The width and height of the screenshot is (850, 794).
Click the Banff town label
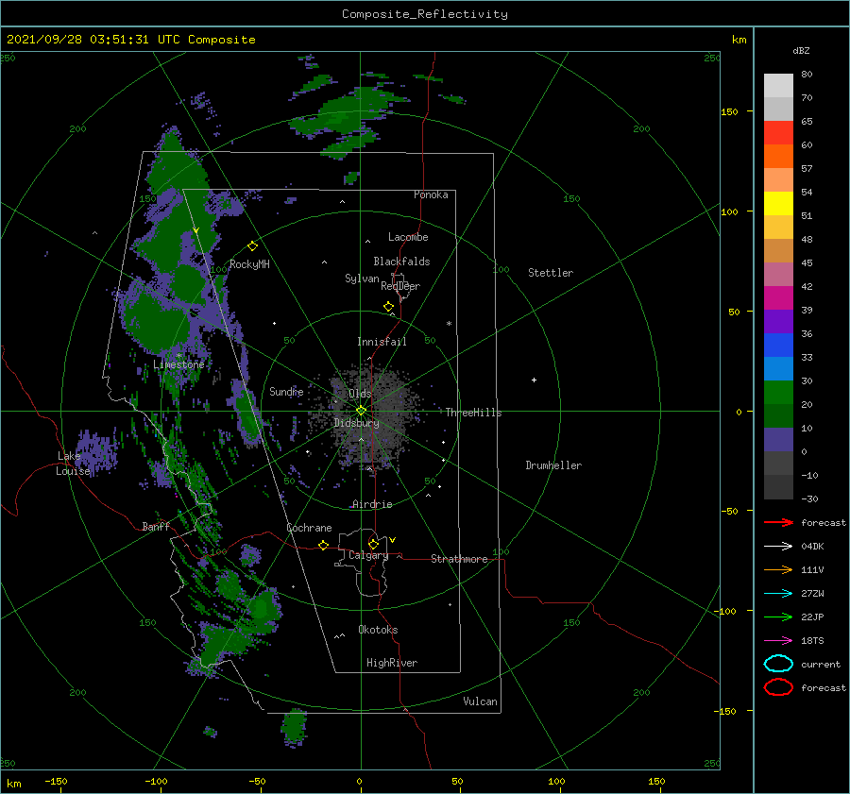[x=156, y=526]
